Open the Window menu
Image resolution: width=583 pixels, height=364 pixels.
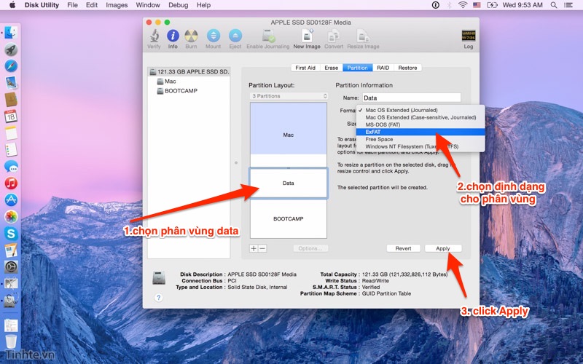point(148,5)
